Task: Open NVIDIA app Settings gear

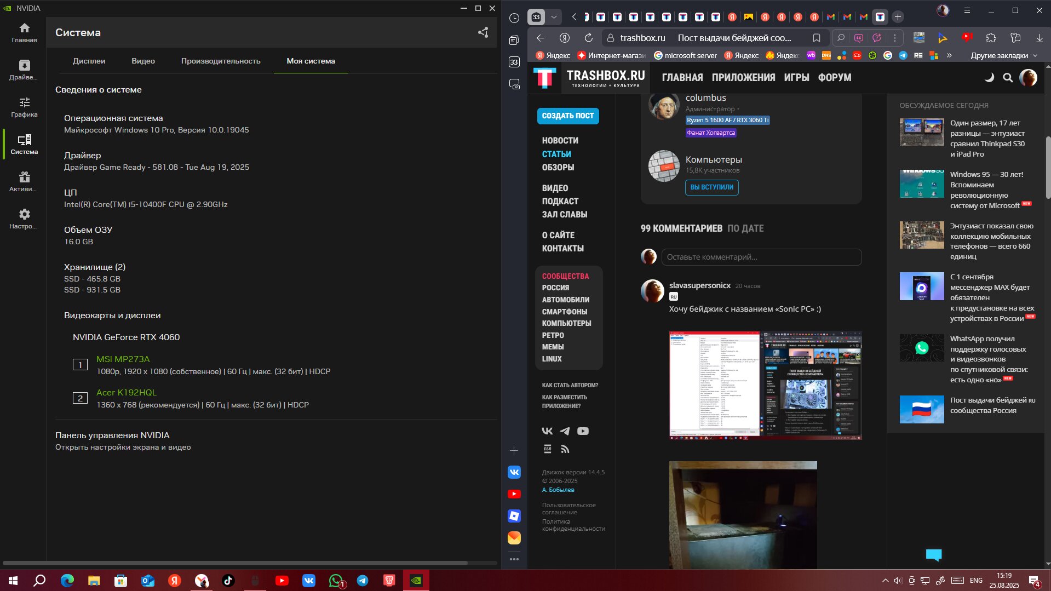Action: 24,219
